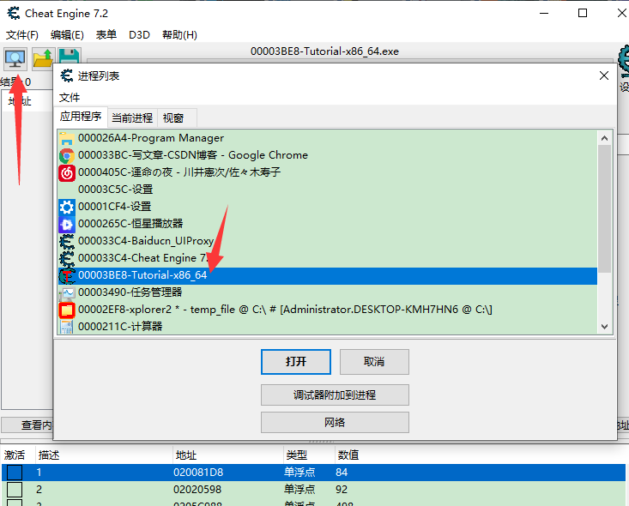The width and height of the screenshot is (629, 506).
Task: Select 00003BE8-Tutorial-x86_64 row
Action: pos(327,276)
